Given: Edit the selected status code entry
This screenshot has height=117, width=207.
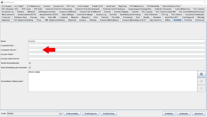Looking at the screenshot, I should tap(201, 81).
